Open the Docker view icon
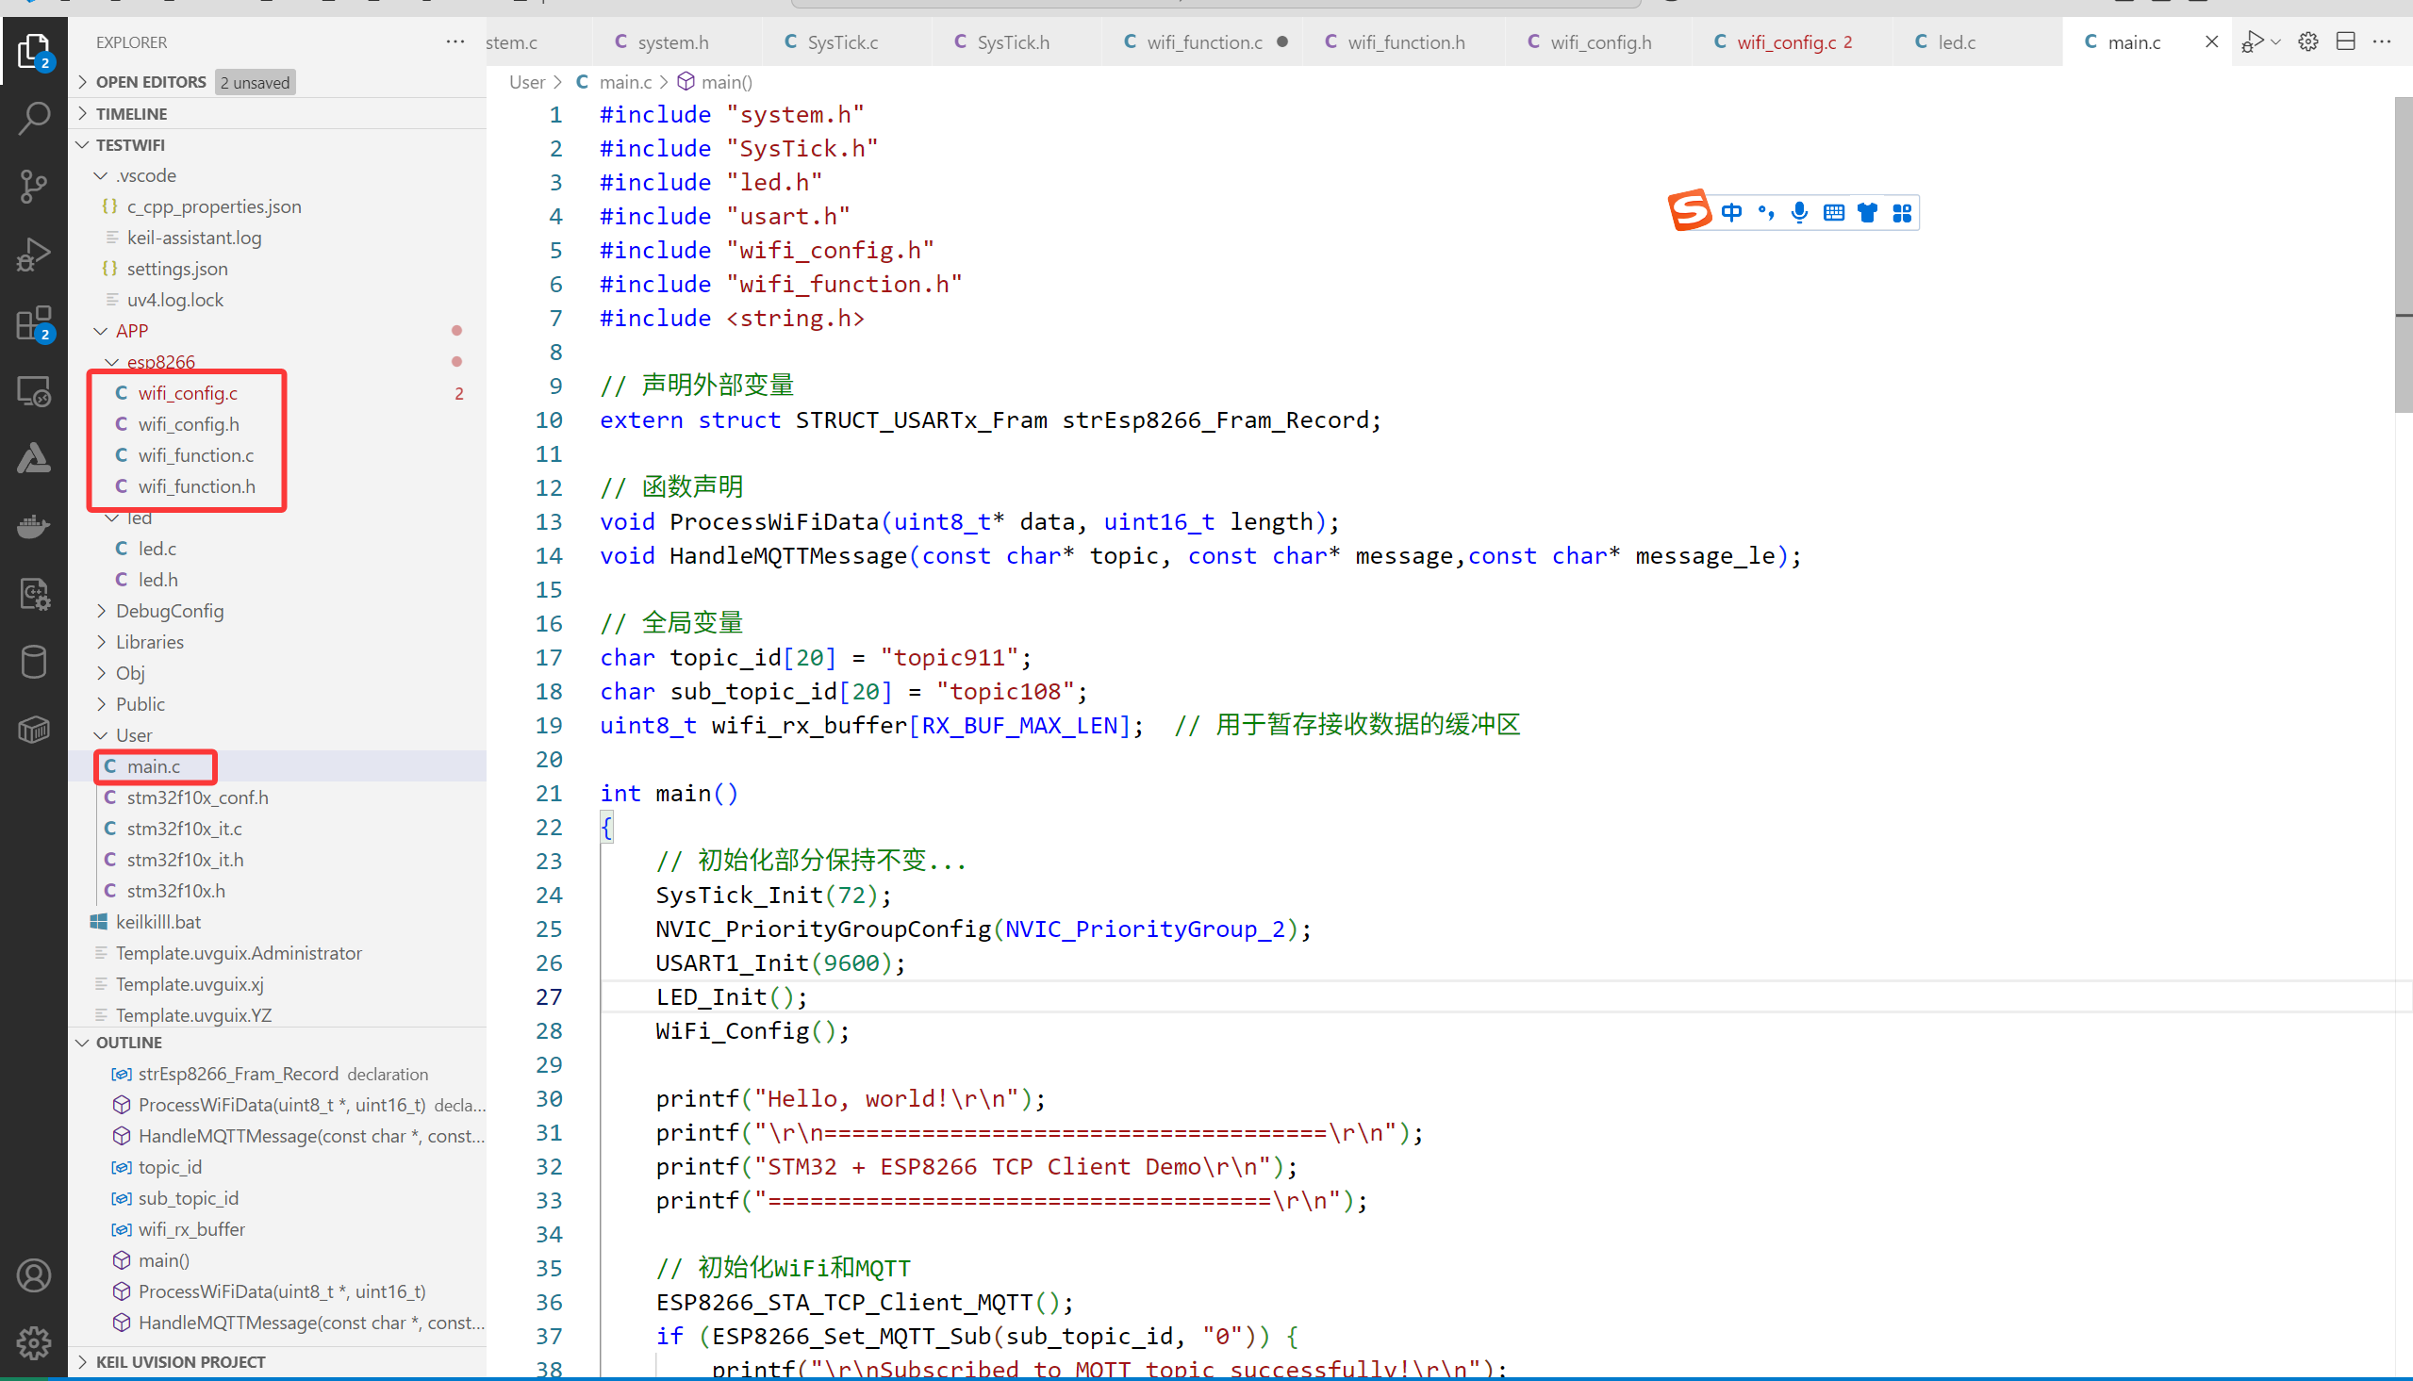 pyautogui.click(x=34, y=526)
